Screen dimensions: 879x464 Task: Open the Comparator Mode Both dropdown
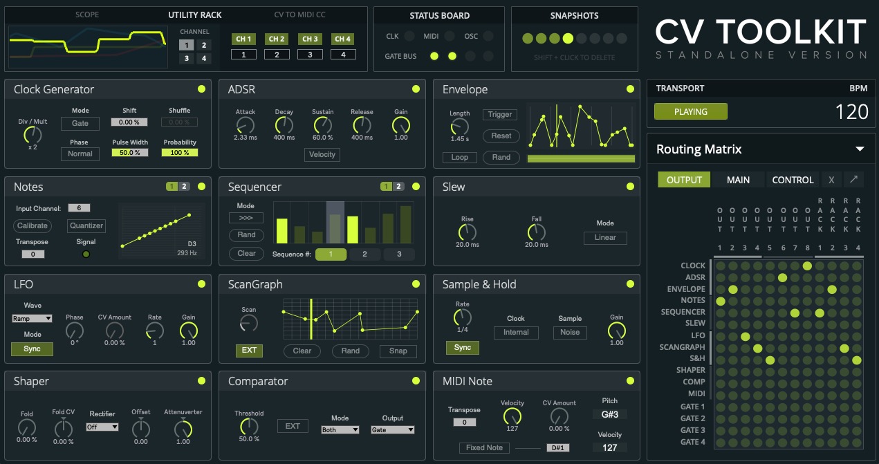coord(340,429)
